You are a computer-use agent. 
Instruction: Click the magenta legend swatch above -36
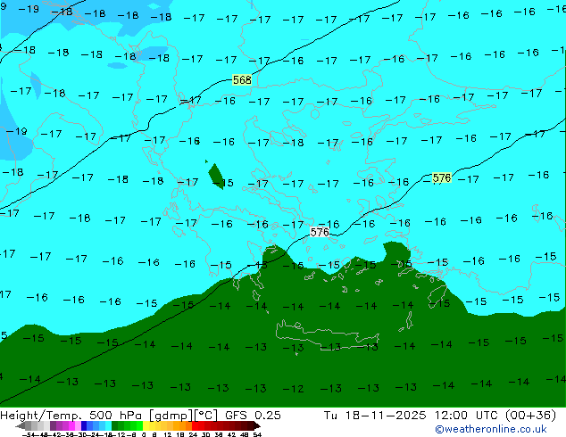point(71,425)
